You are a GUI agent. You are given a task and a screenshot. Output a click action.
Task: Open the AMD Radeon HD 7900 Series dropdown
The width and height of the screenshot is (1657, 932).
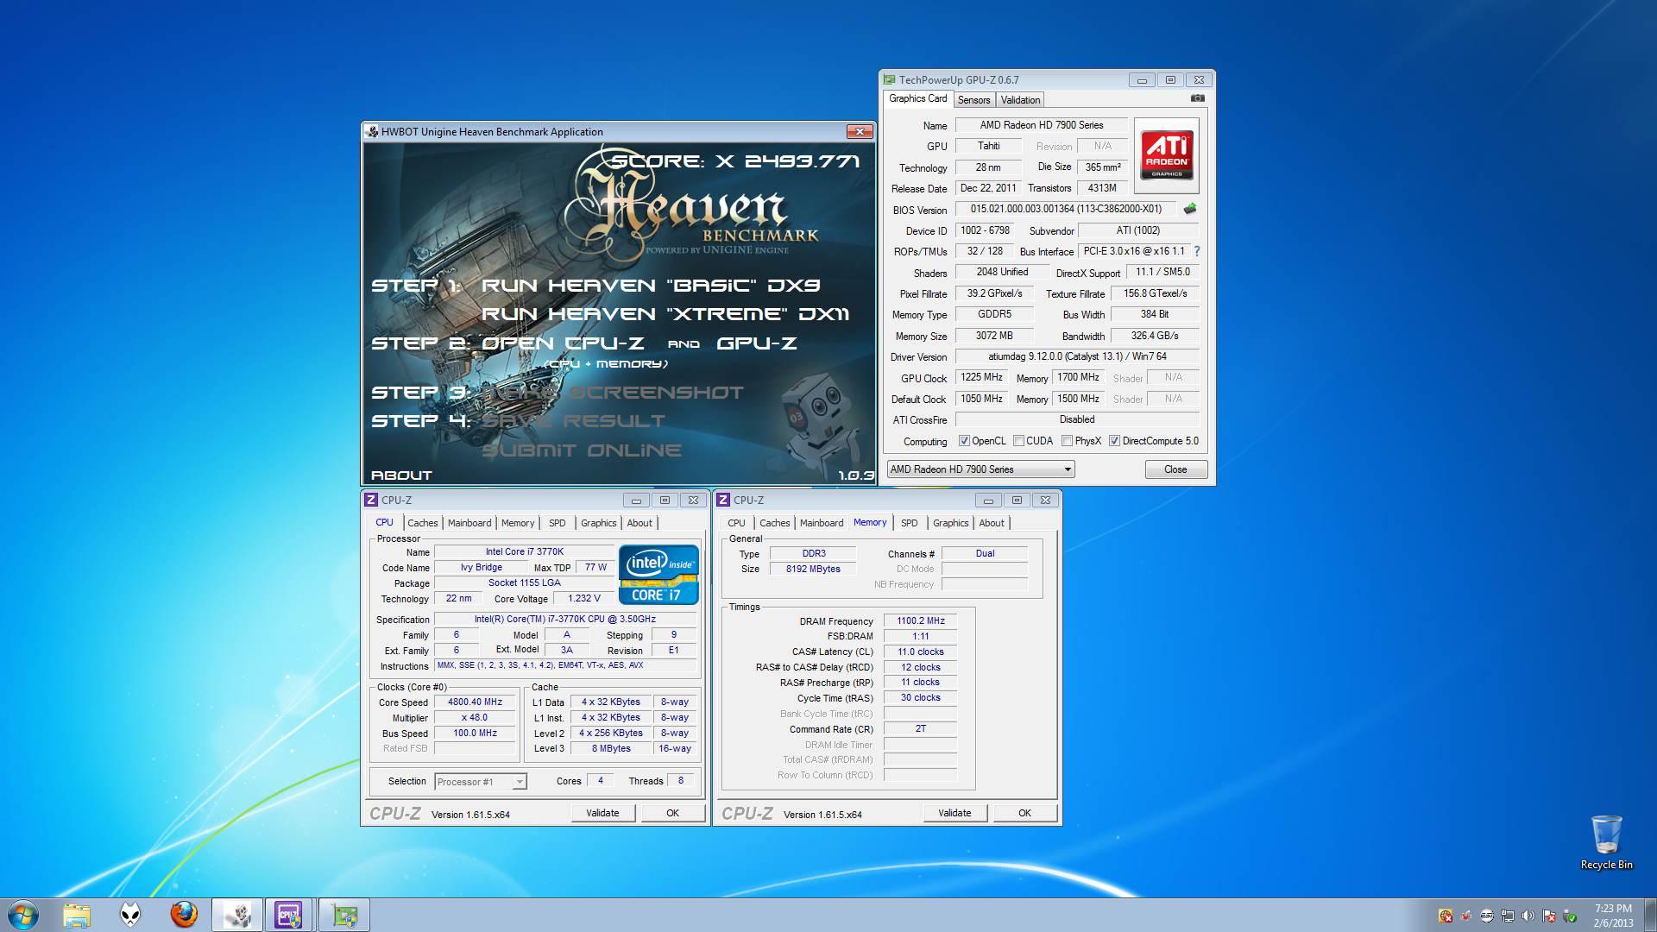pyautogui.click(x=980, y=469)
